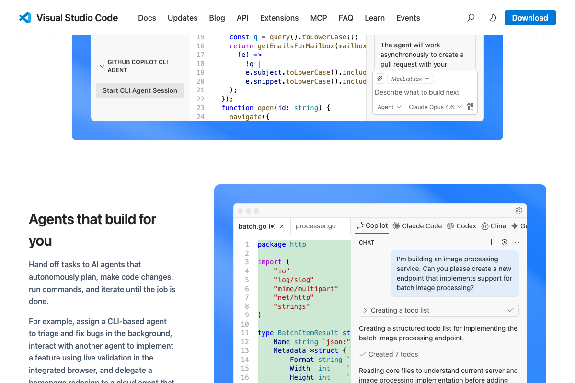The image size is (575, 383).
Task: Click the green check beside 'Created 7 todos'
Action: coord(362,354)
